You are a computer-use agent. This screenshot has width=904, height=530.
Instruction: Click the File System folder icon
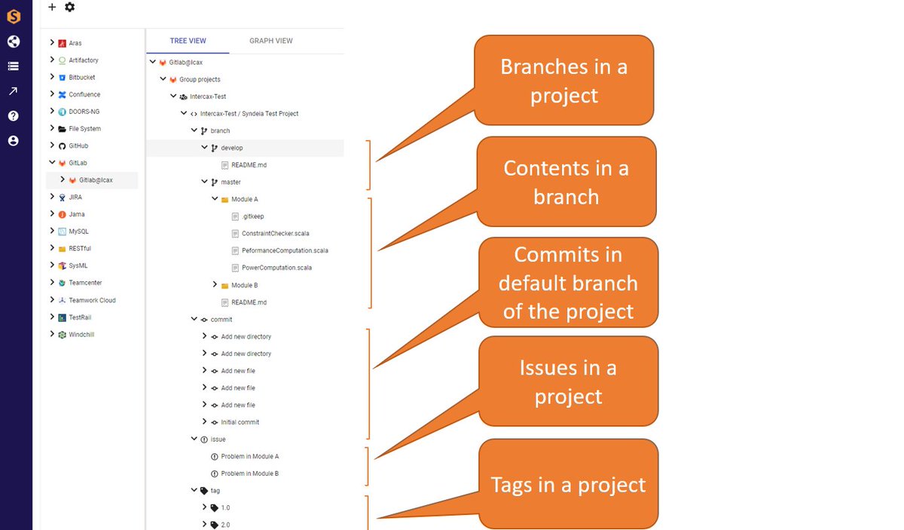click(63, 129)
